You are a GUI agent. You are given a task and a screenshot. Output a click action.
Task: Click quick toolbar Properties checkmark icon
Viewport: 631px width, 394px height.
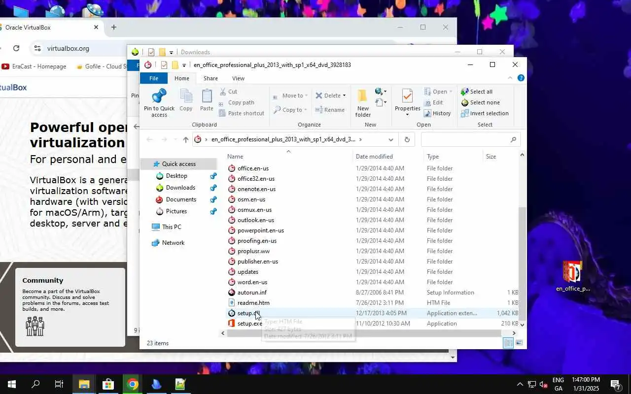[164, 65]
